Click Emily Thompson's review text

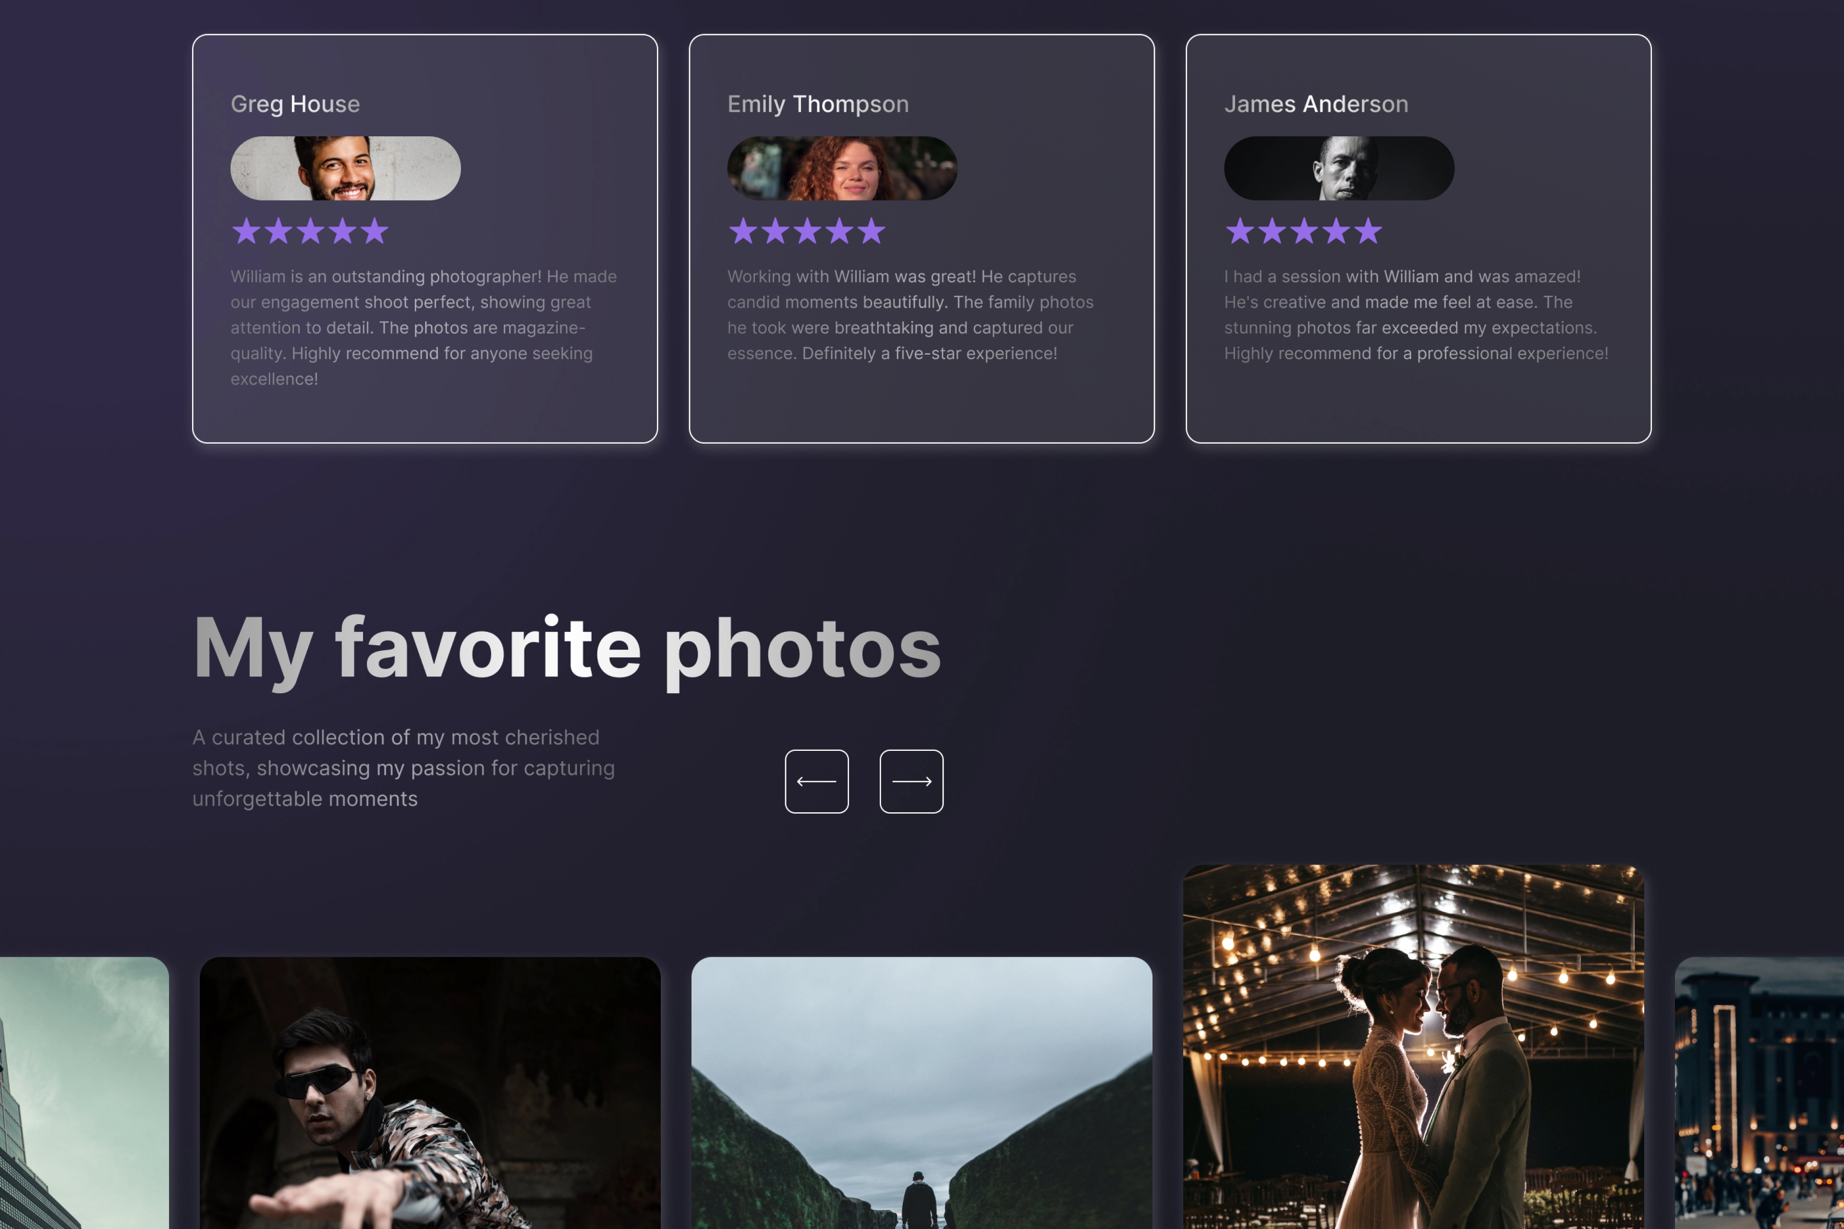pyautogui.click(x=910, y=315)
